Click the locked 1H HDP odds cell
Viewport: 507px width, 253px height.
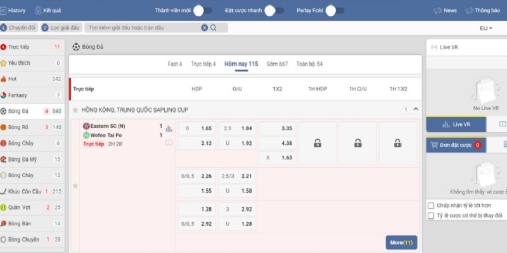click(317, 143)
